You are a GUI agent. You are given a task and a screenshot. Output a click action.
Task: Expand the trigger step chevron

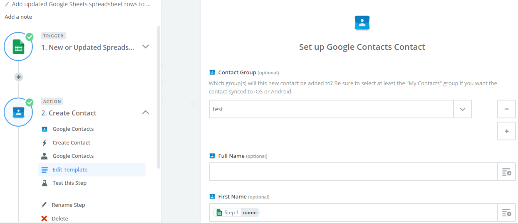[x=146, y=47]
